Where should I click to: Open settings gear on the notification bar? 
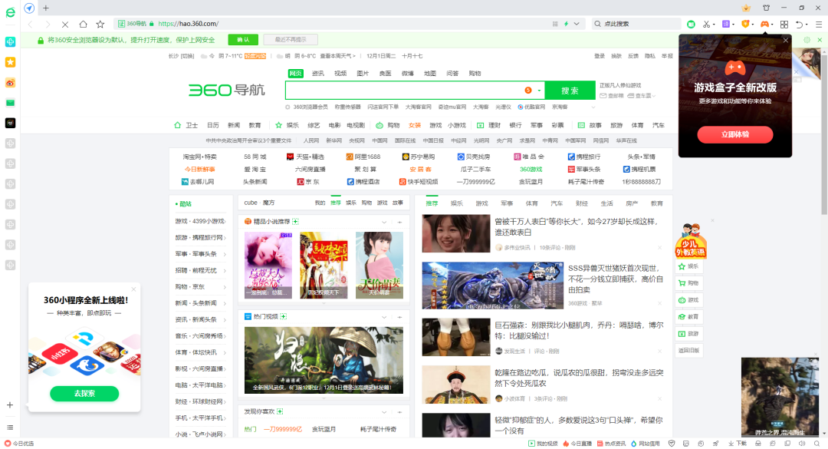pyautogui.click(x=807, y=40)
